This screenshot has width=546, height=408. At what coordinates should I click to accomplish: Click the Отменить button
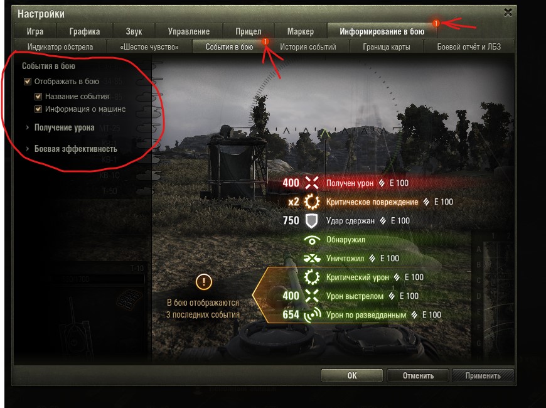[418, 375]
